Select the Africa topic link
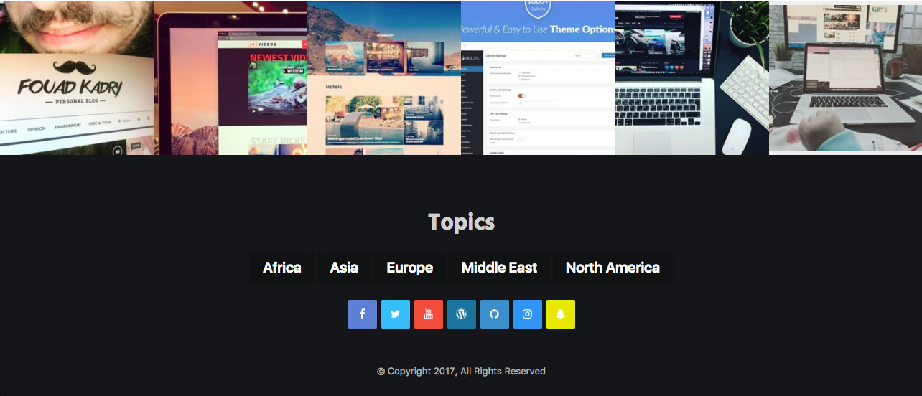This screenshot has width=922, height=396. pos(281,268)
